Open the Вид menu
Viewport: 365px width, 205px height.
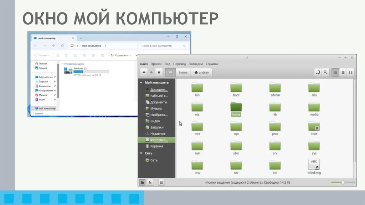(x=168, y=64)
